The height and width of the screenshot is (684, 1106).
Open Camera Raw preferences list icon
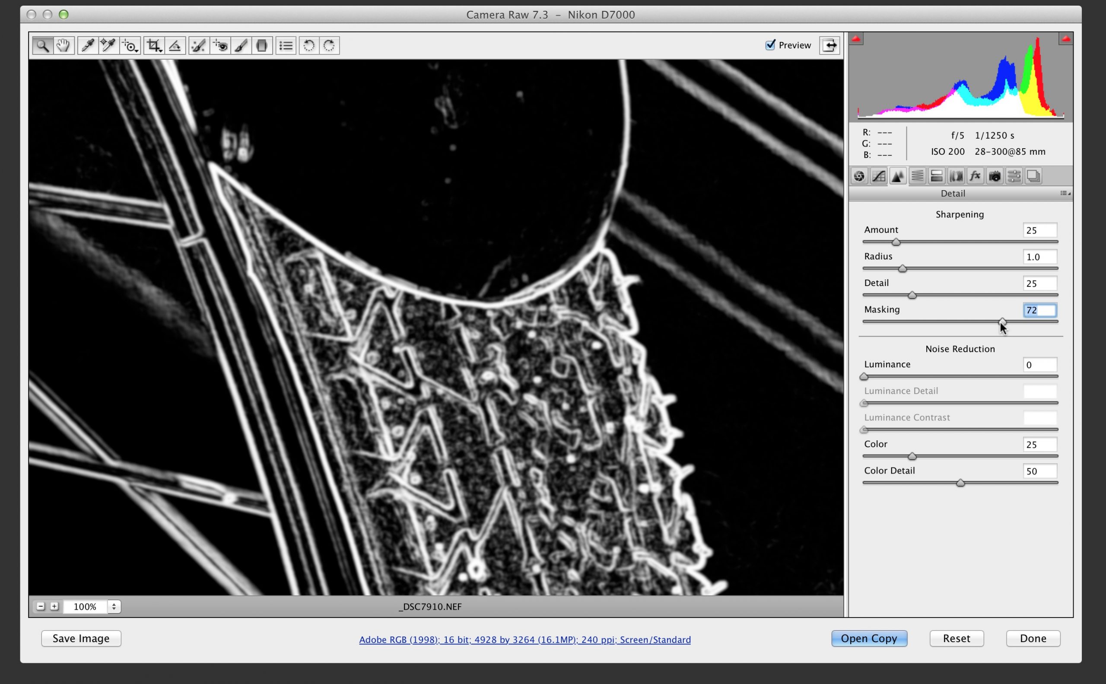point(286,46)
